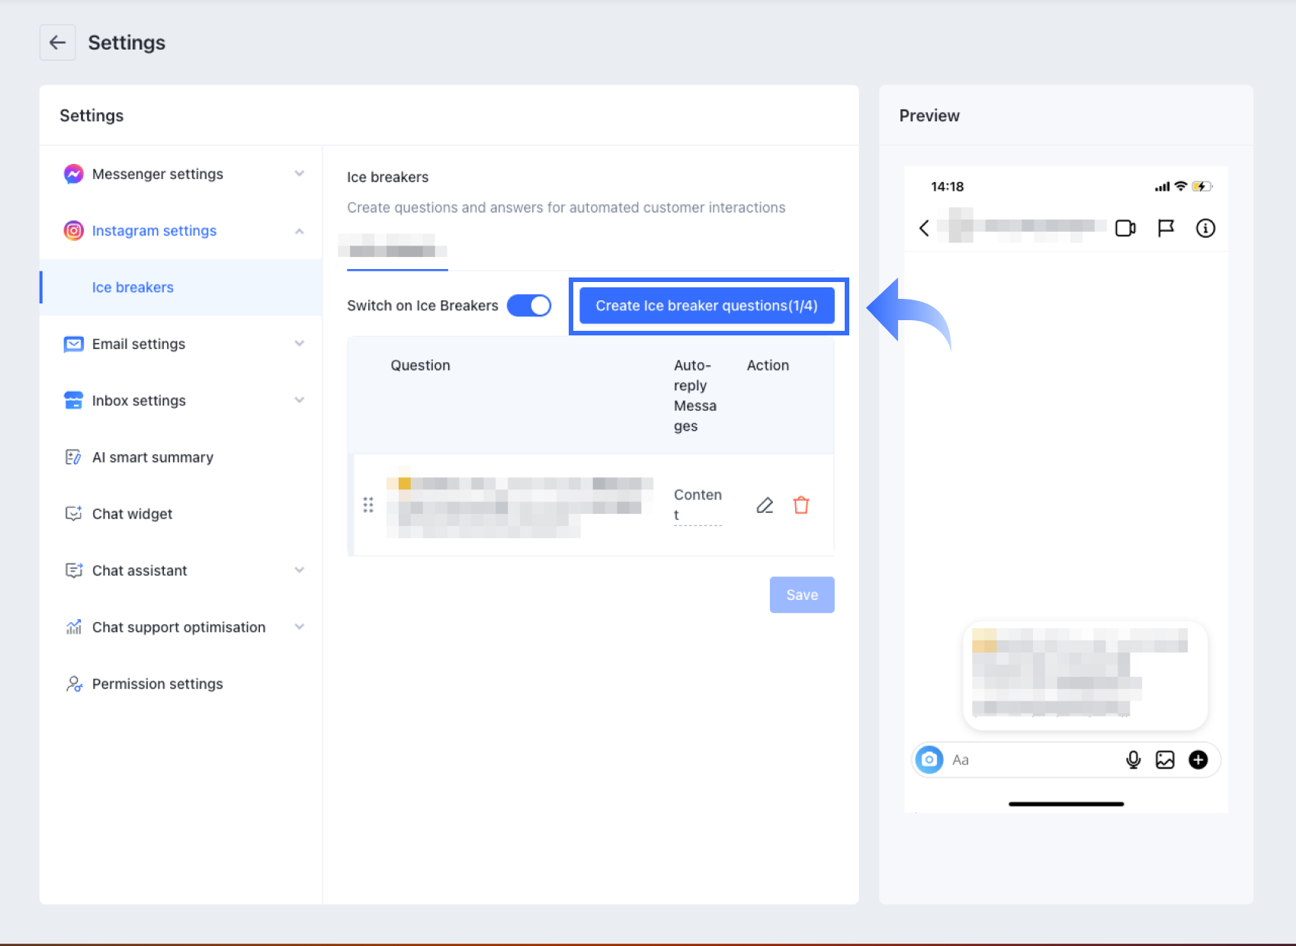Collapse Instagram settings chevron
Image resolution: width=1296 pixels, height=946 pixels.
pyautogui.click(x=300, y=231)
